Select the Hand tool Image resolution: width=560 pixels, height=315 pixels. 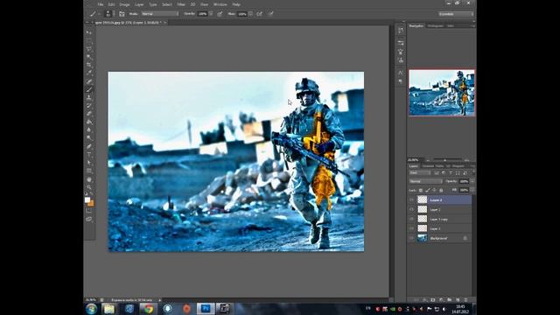click(x=89, y=179)
